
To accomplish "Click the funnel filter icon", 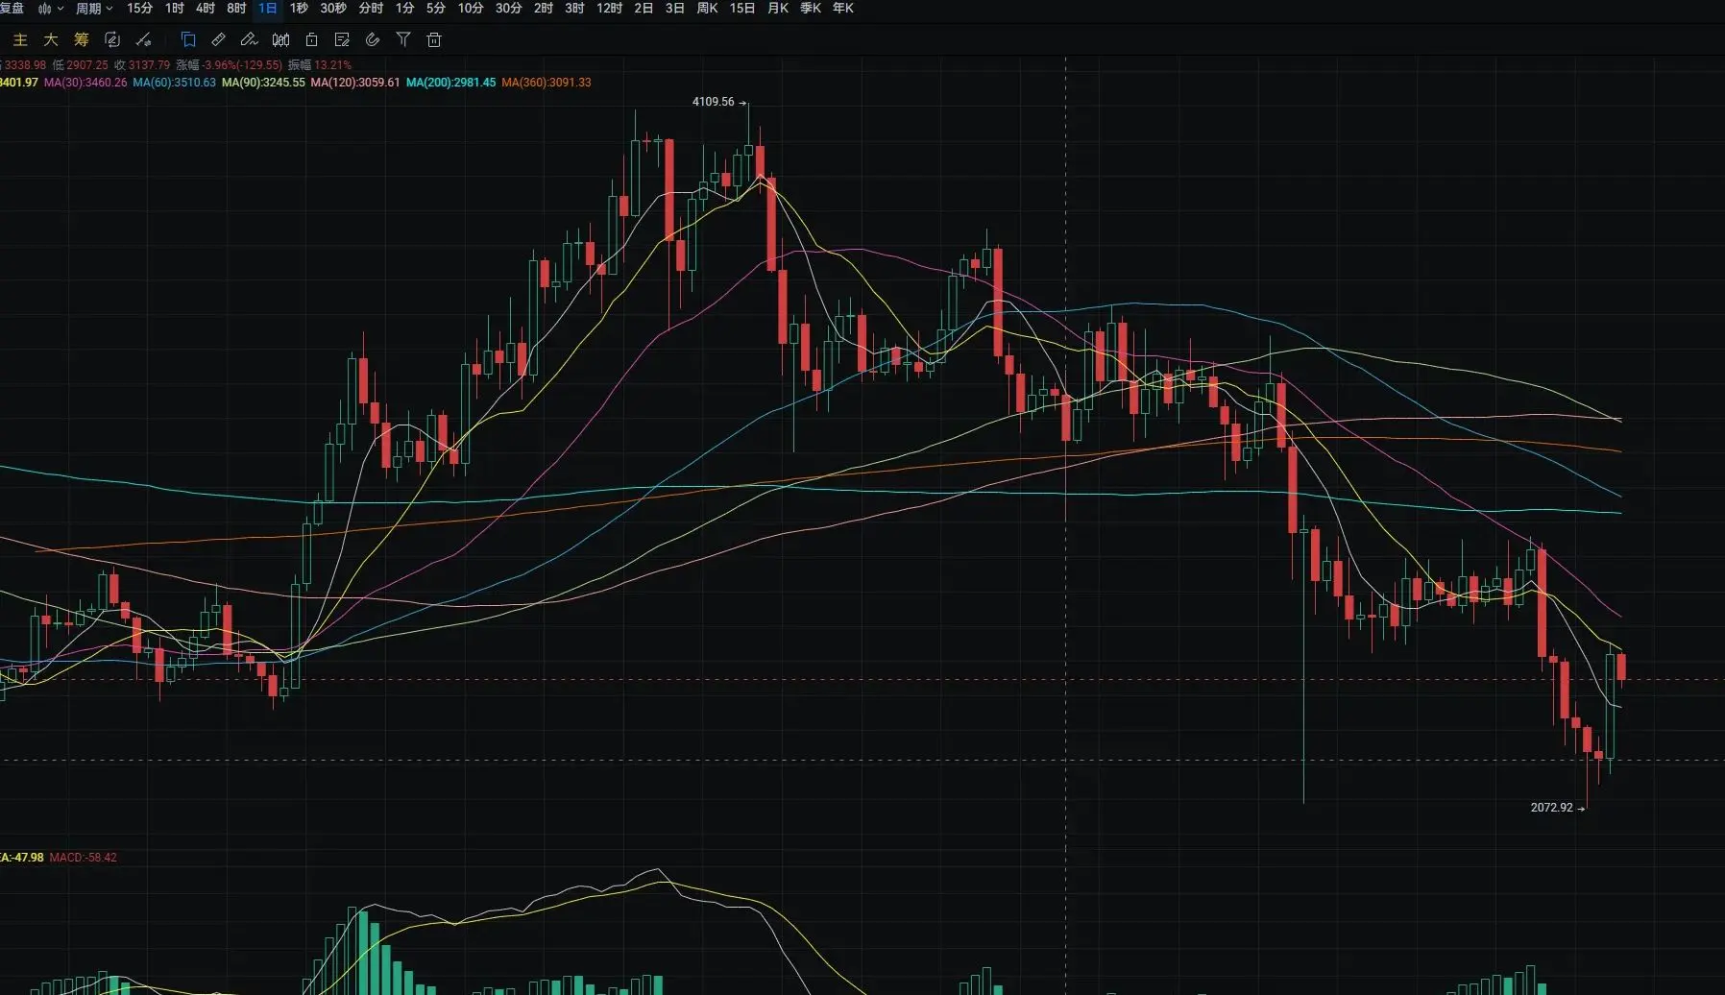I will pos(403,40).
